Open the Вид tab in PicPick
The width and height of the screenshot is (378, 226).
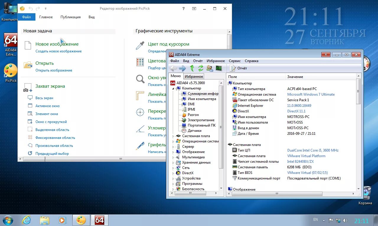92,17
